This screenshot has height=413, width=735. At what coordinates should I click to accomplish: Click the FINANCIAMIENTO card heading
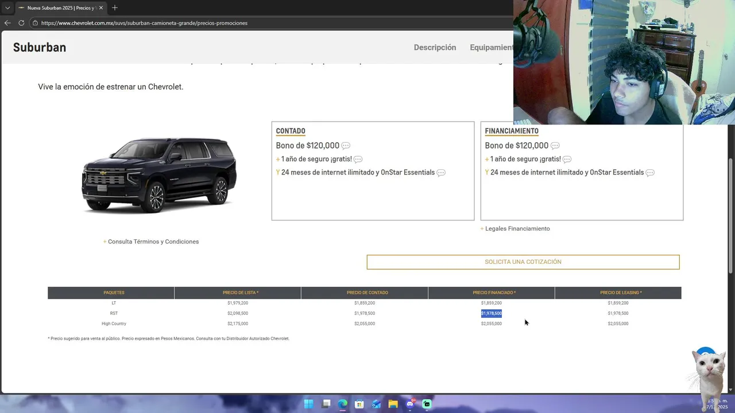click(x=512, y=131)
